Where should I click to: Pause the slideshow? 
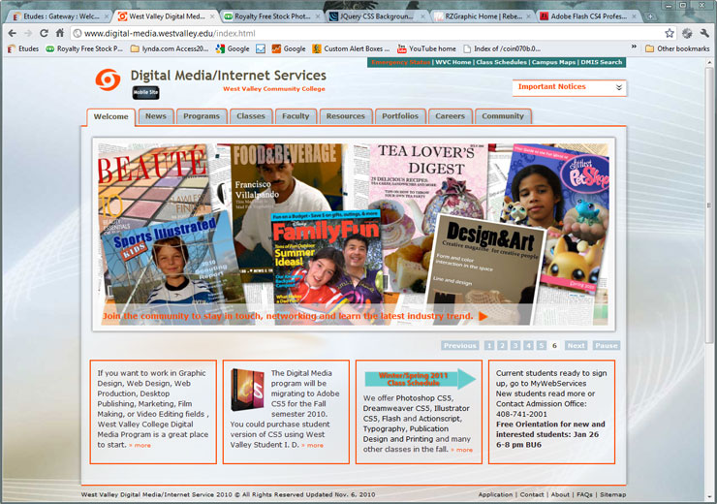click(607, 346)
